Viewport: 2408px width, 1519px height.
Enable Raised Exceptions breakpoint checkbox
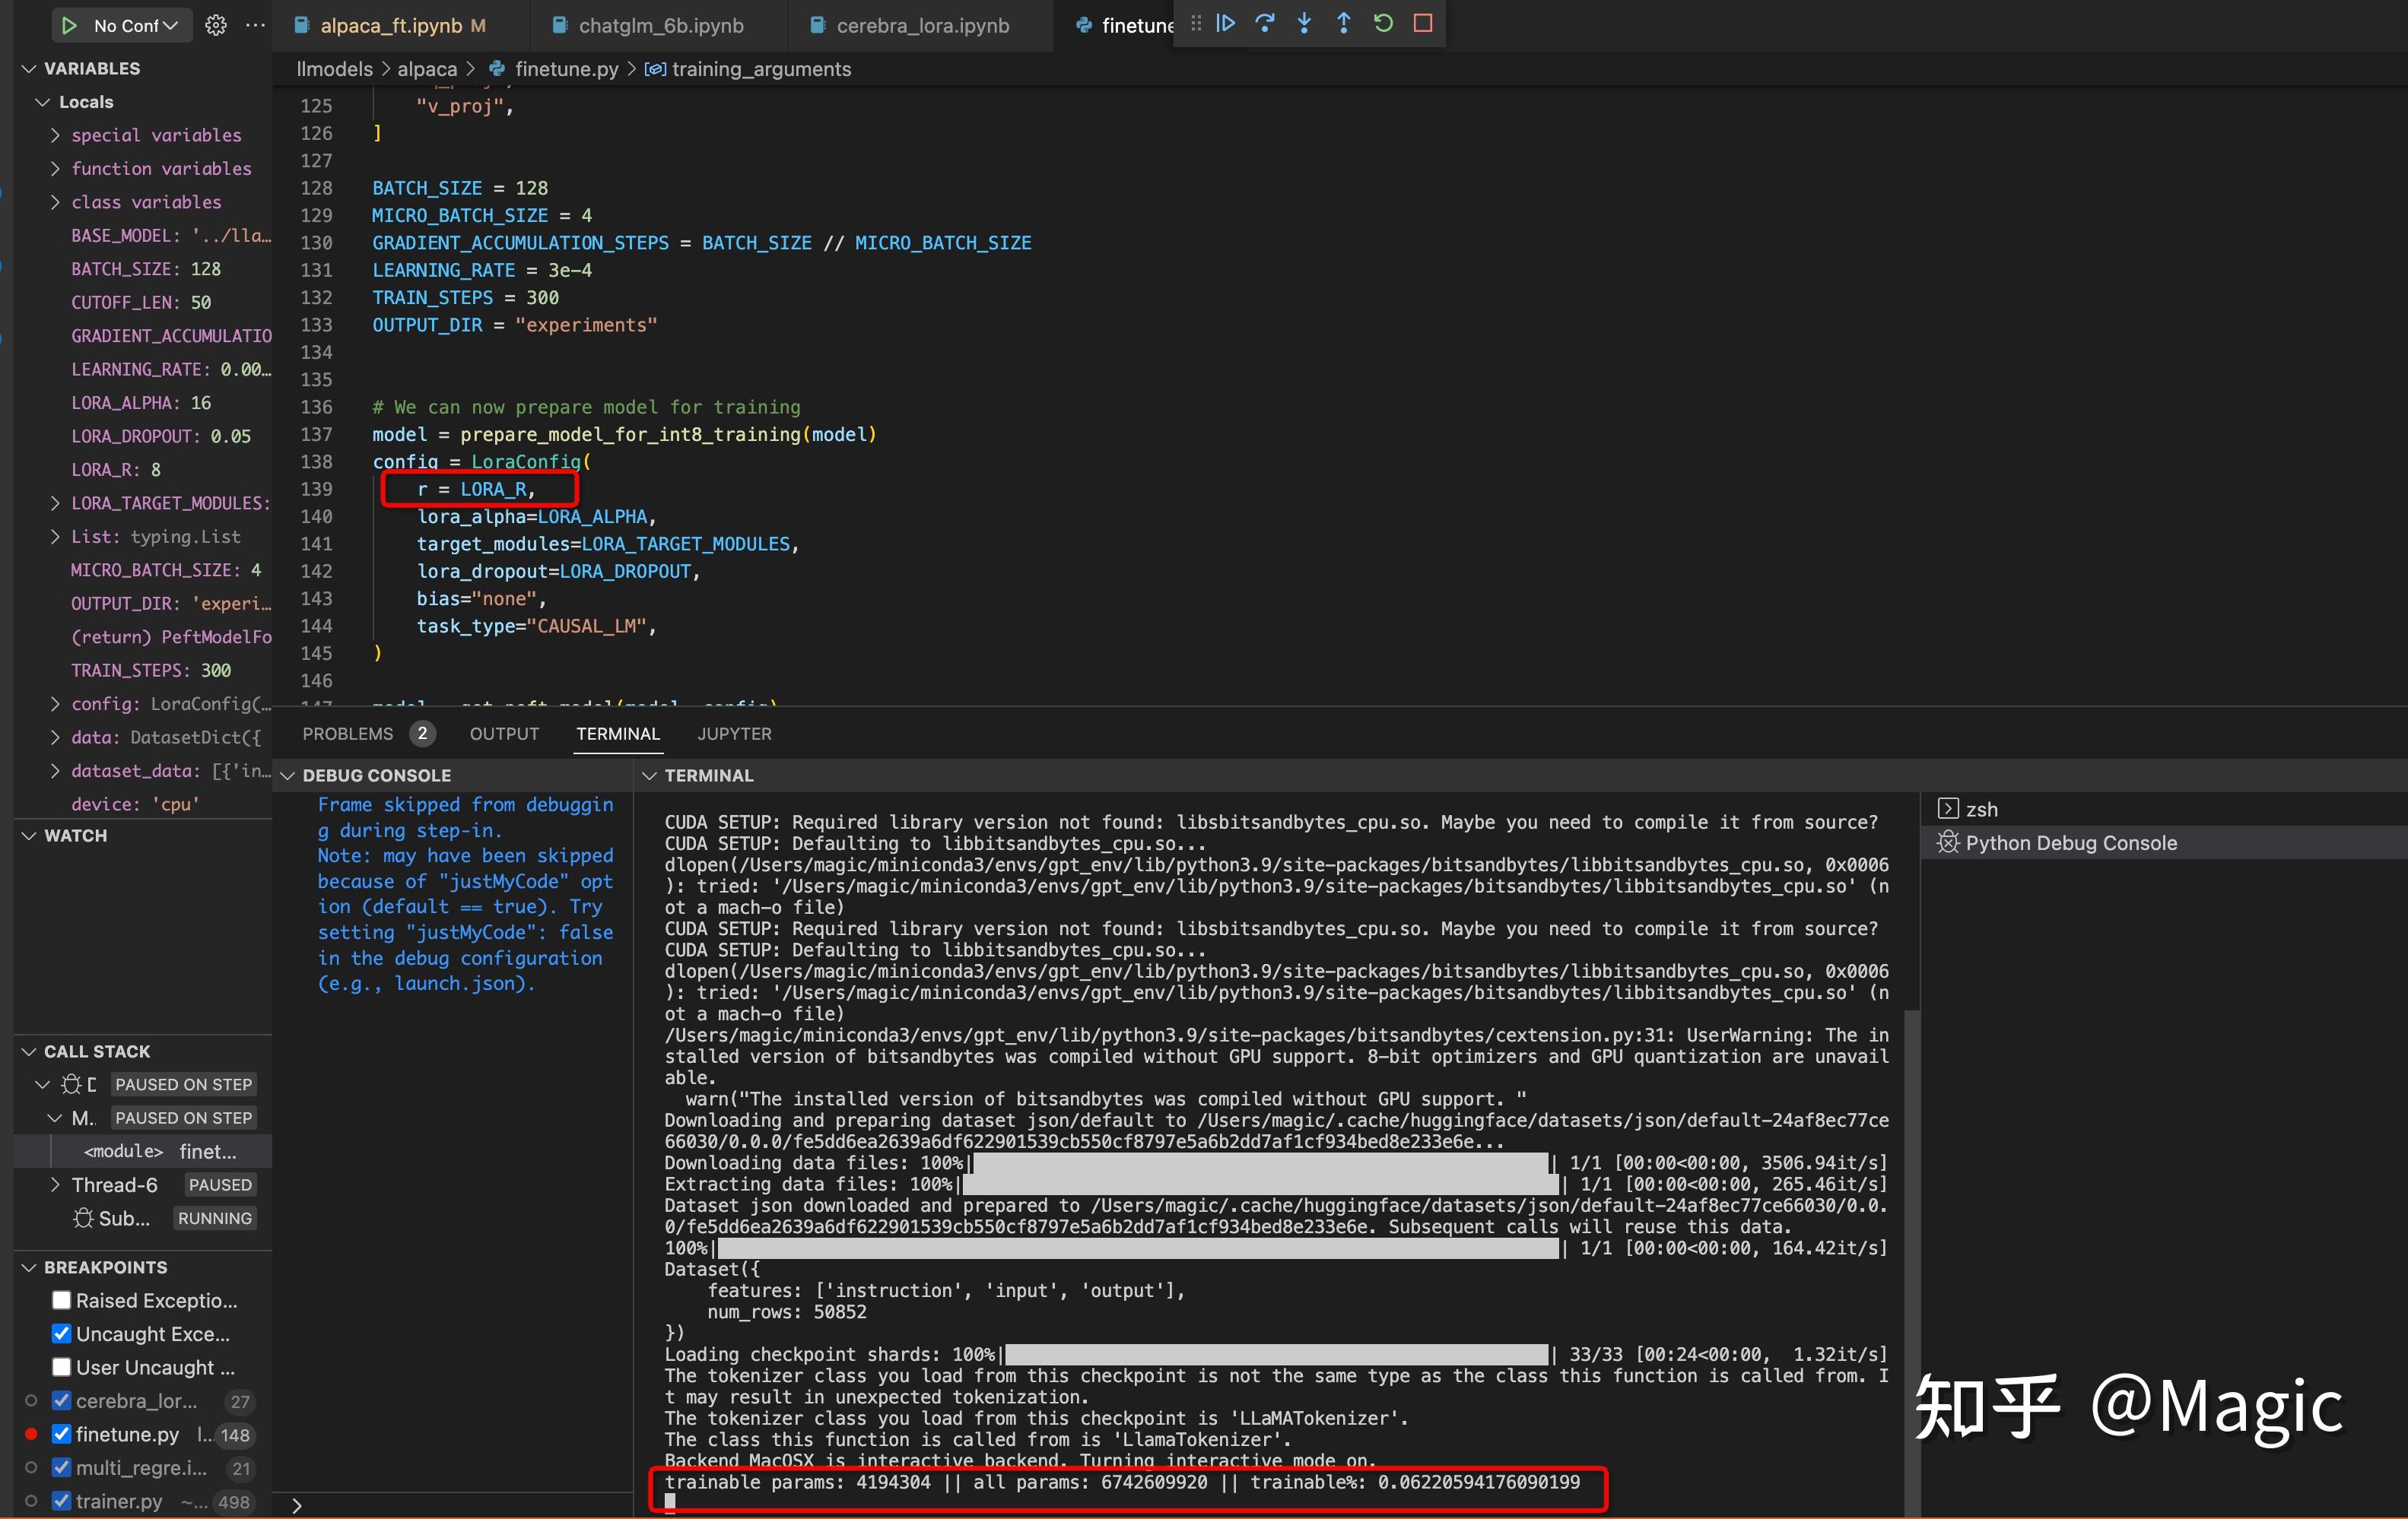tap(61, 1300)
